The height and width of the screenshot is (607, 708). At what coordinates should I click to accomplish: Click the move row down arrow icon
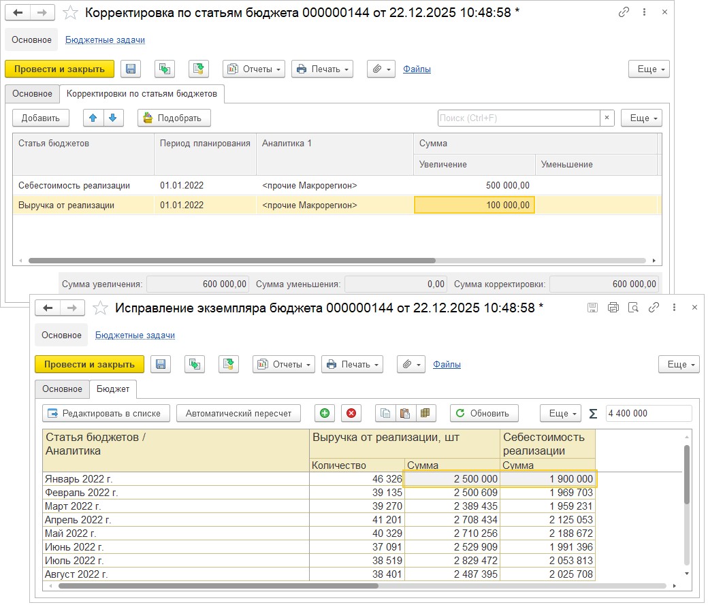coord(113,118)
